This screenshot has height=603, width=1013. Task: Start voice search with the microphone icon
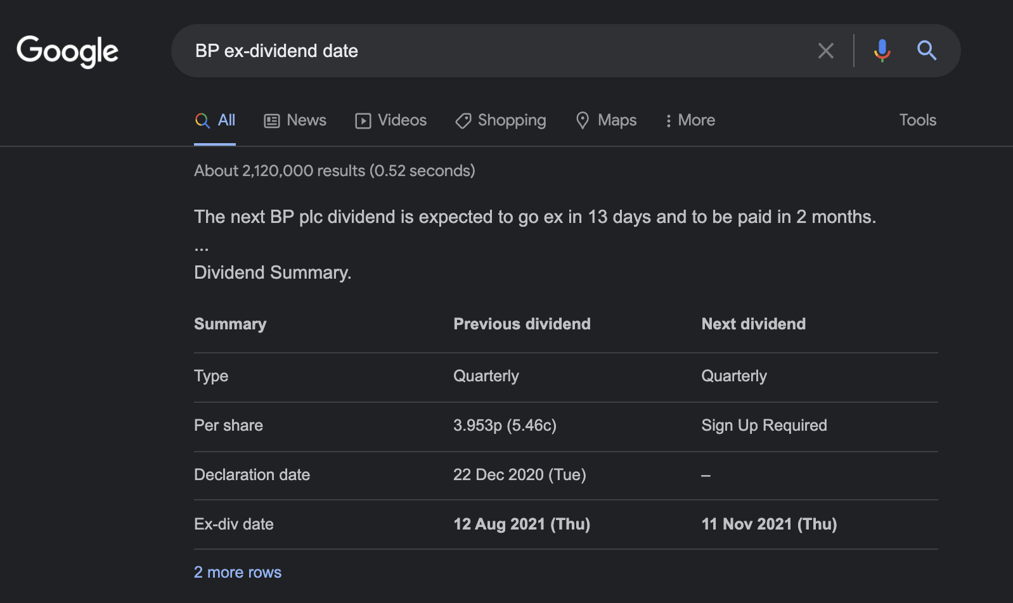point(882,51)
